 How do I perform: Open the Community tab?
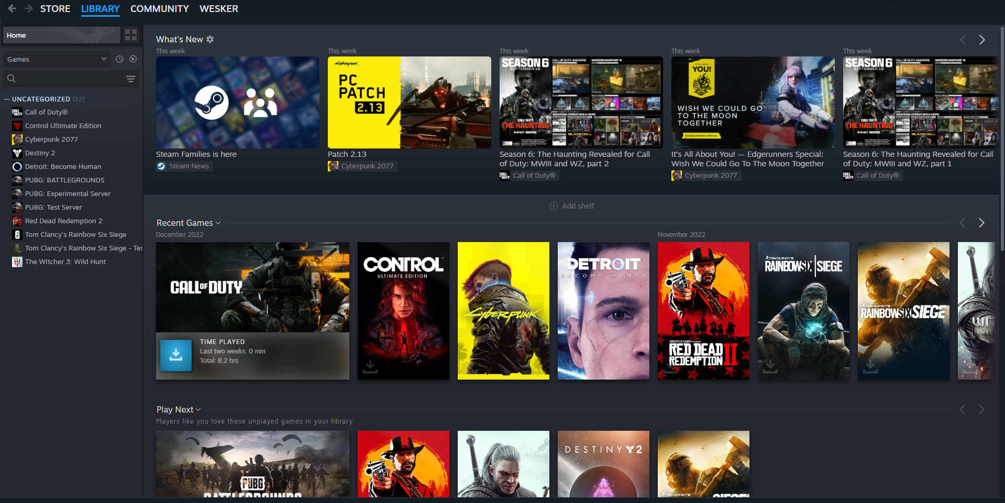tap(160, 9)
